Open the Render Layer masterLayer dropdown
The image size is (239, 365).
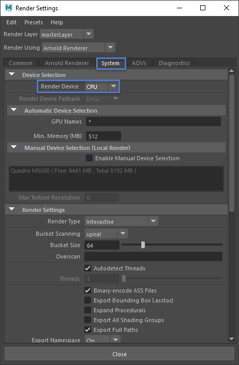pos(67,34)
